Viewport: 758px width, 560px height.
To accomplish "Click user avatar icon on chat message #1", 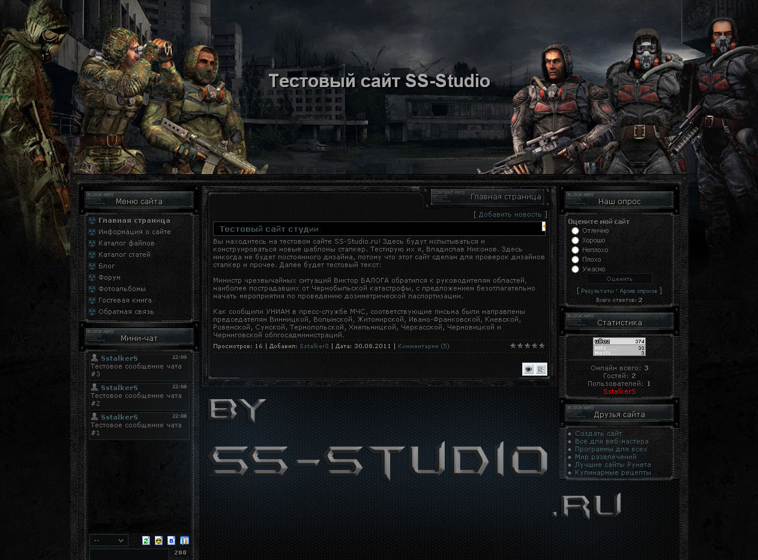I will point(95,417).
